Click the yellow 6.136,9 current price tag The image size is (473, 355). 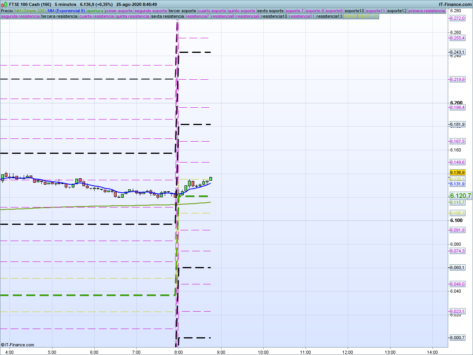point(457,173)
